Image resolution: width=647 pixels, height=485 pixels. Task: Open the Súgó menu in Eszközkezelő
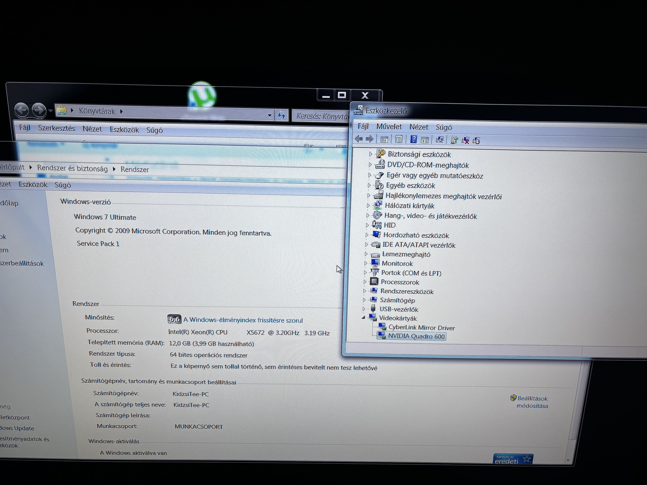tap(443, 127)
